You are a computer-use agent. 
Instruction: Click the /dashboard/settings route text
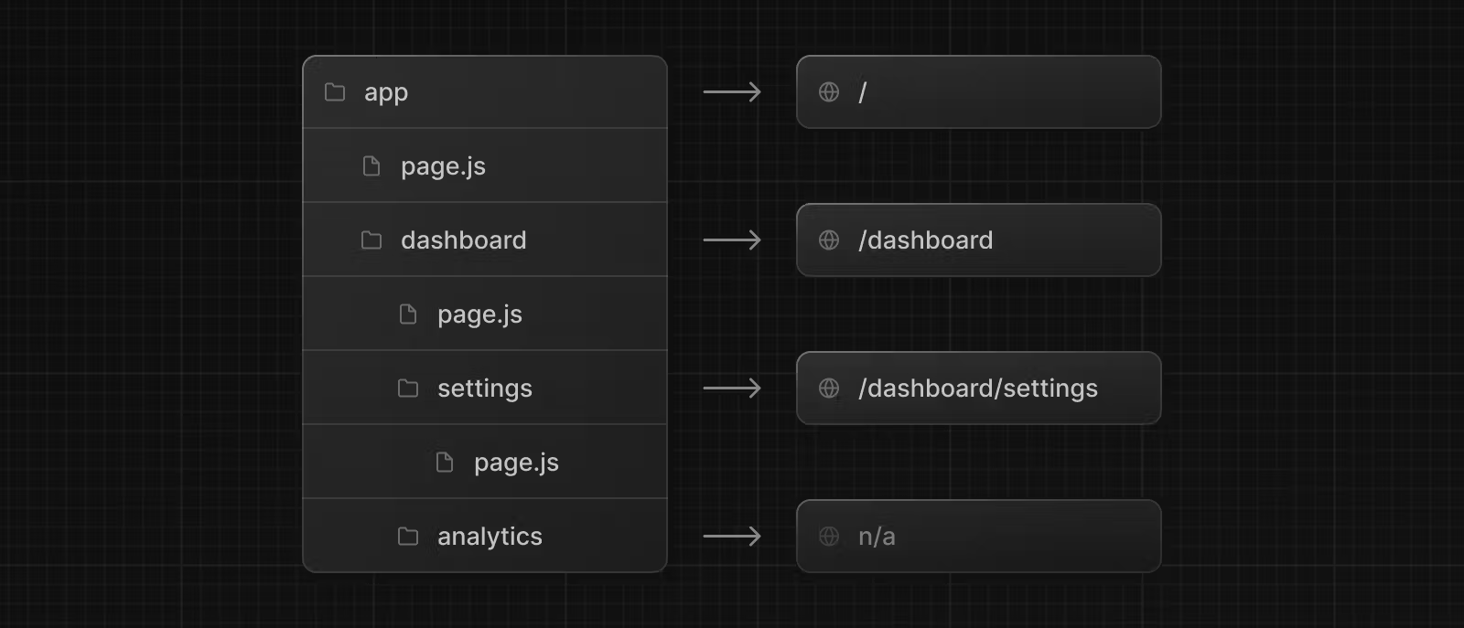click(x=977, y=389)
